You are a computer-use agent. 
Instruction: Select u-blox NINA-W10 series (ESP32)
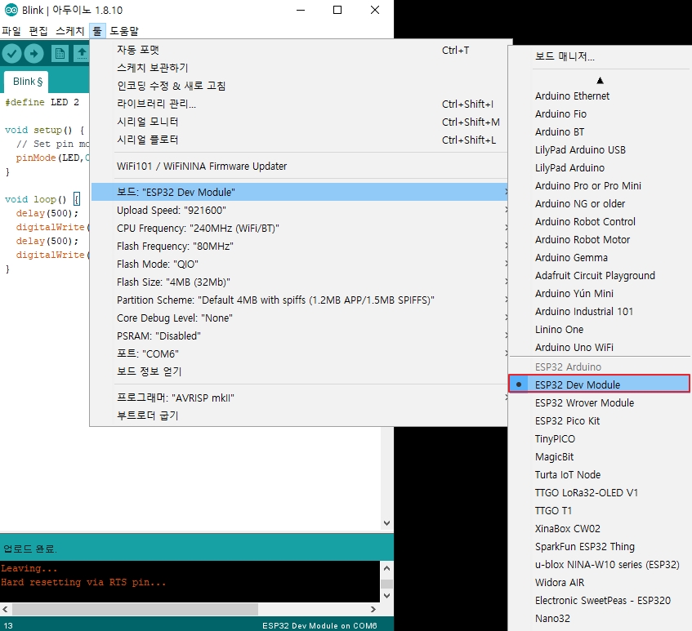point(599,565)
